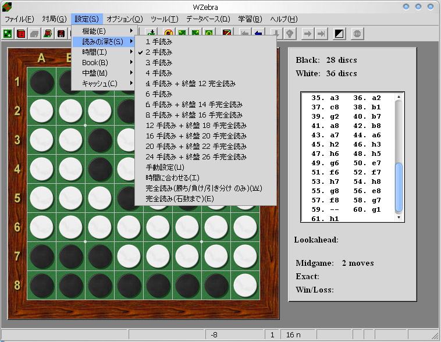
Task: Click move list scrollbar down arrow
Action: [x=399, y=217]
